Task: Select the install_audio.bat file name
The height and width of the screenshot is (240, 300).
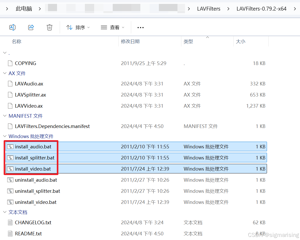Action: point(33,147)
